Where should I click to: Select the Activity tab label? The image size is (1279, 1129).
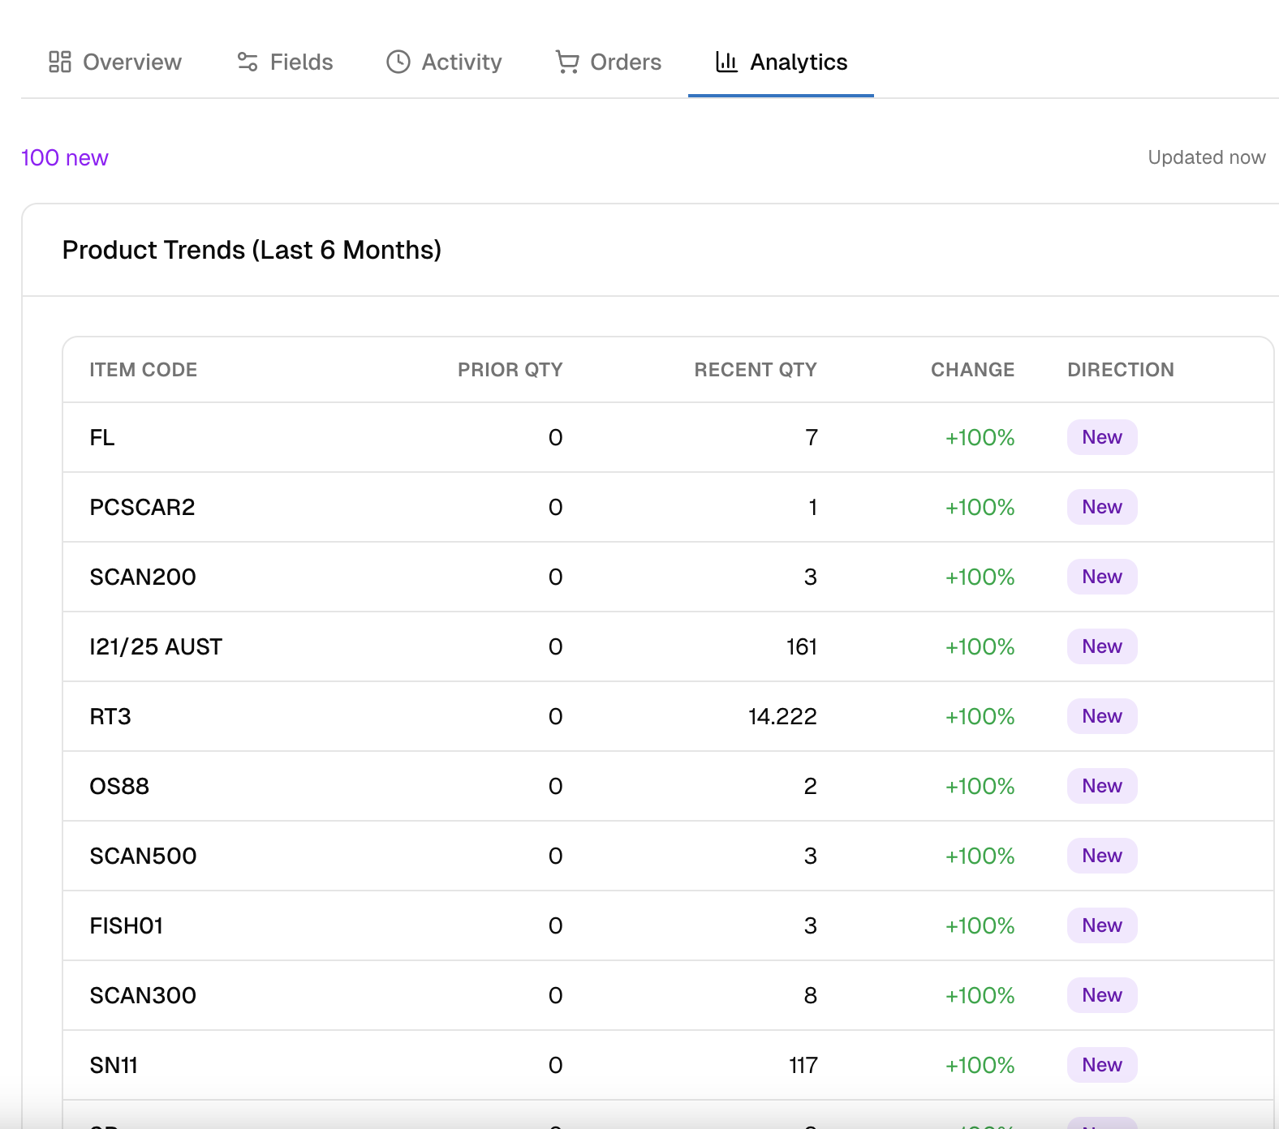click(x=461, y=62)
